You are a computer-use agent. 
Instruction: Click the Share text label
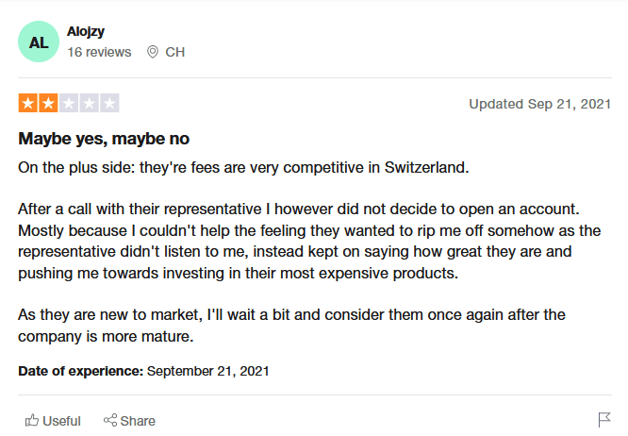[x=138, y=421]
